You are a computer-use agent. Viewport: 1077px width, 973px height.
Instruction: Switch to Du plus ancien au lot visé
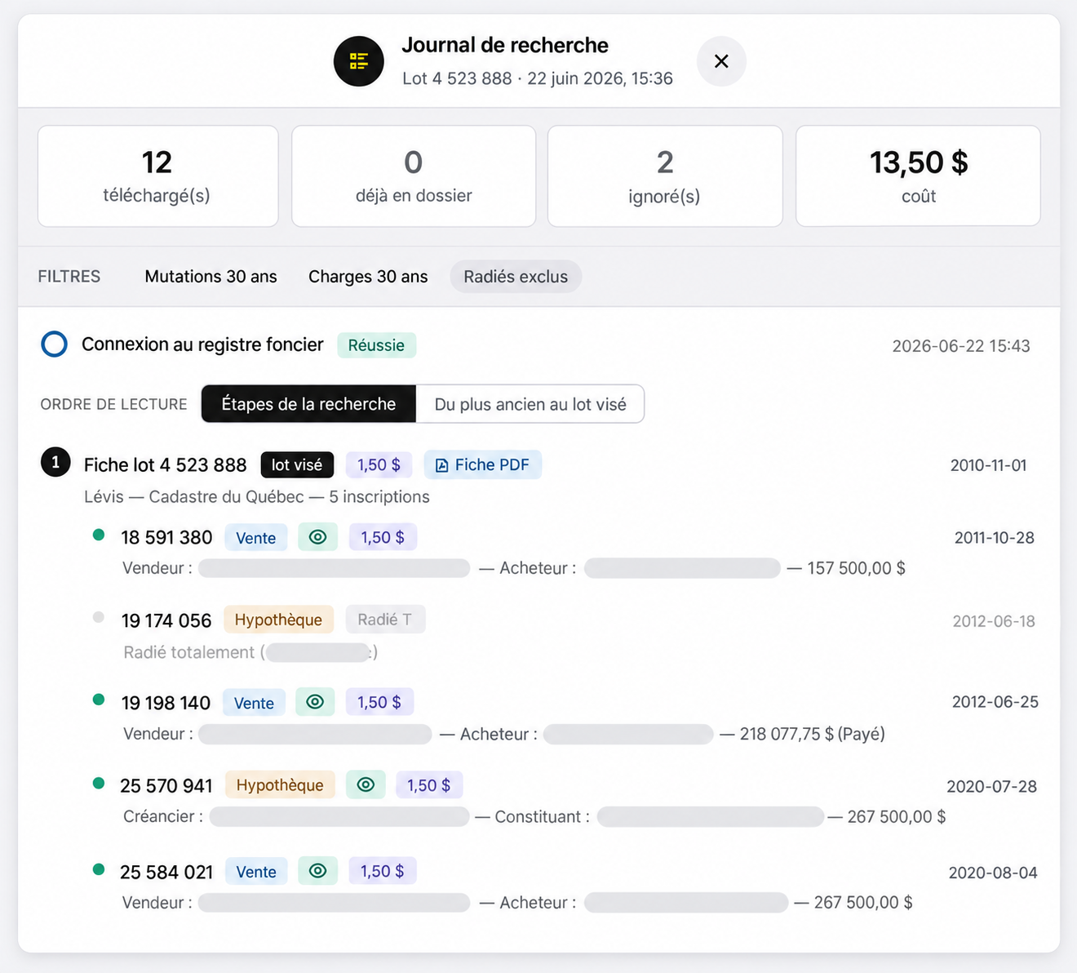[x=530, y=404]
